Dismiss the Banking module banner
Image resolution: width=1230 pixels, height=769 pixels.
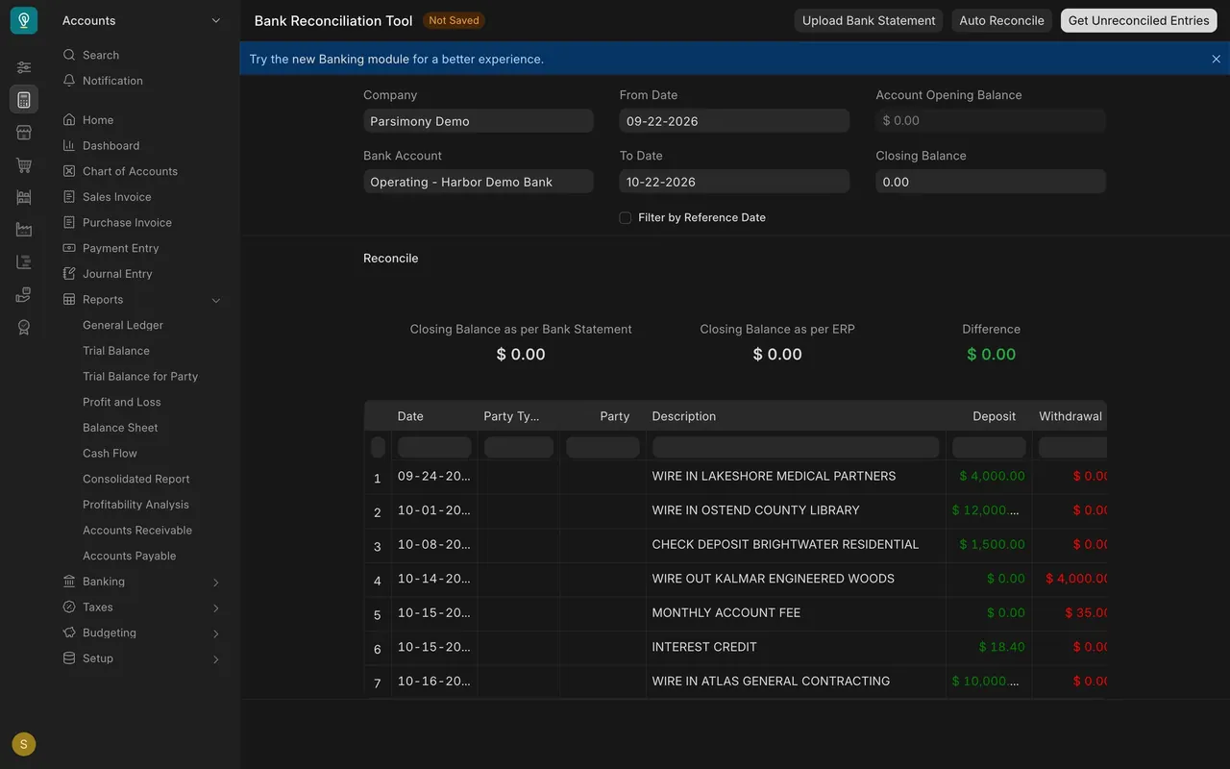1216,59
